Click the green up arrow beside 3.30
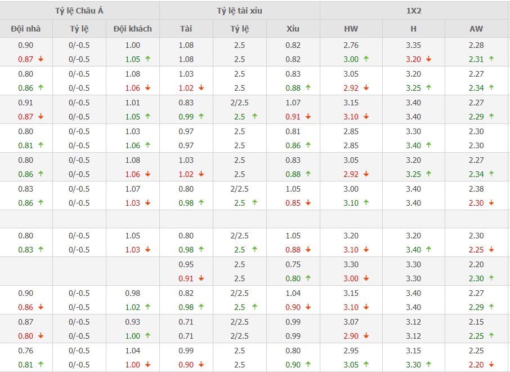Viewport: 510px width, 372px height. click(x=428, y=364)
